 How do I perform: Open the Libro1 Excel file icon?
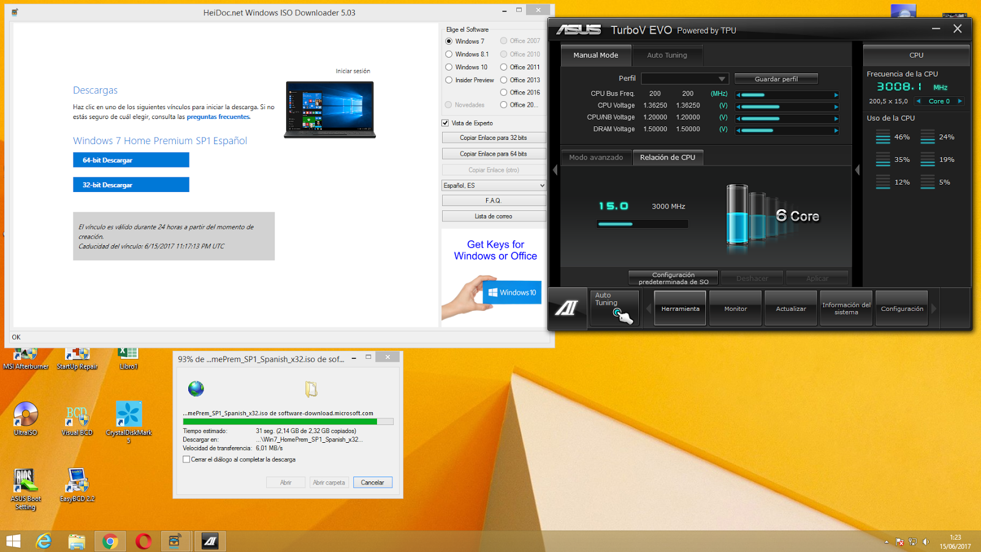(128, 359)
